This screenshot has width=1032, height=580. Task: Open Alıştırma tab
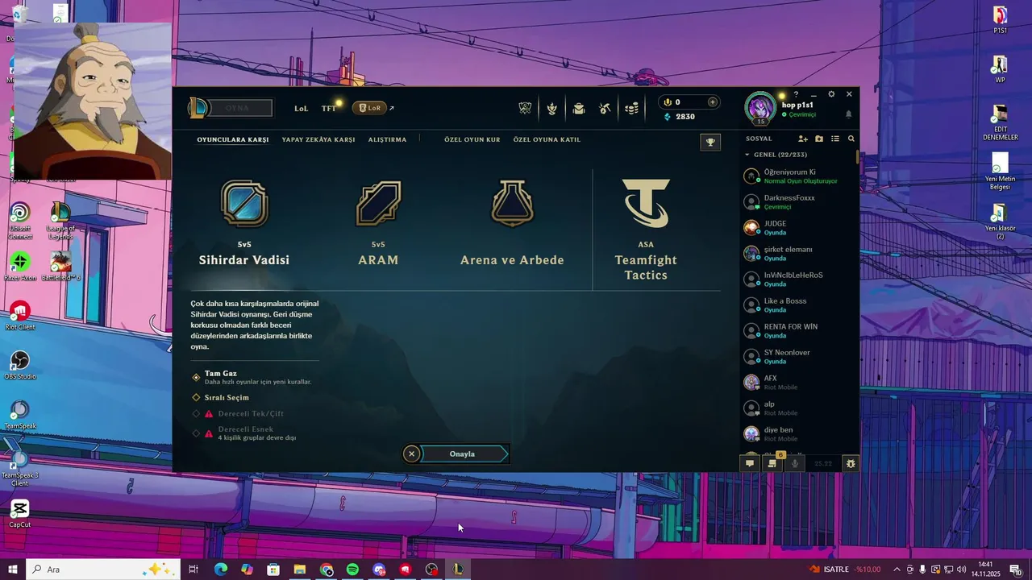pyautogui.click(x=387, y=140)
